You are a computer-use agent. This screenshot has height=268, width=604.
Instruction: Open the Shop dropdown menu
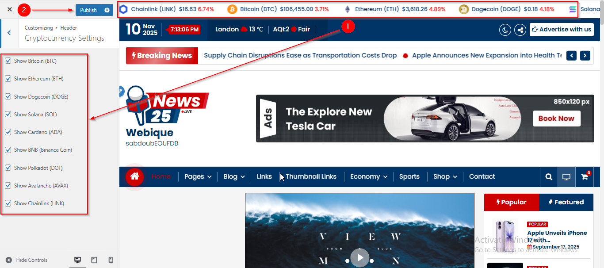coord(445,176)
